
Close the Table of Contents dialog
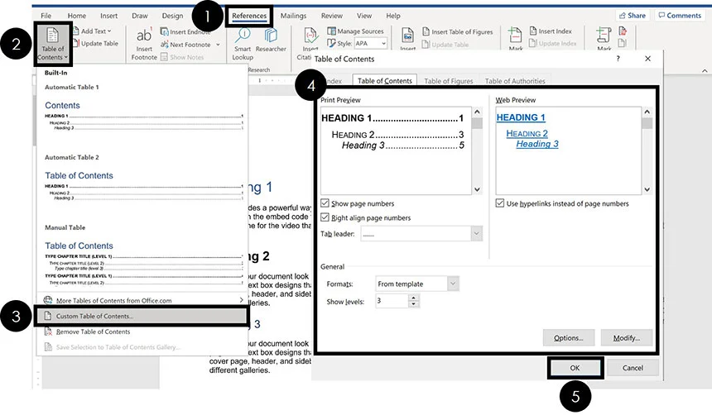(x=647, y=59)
